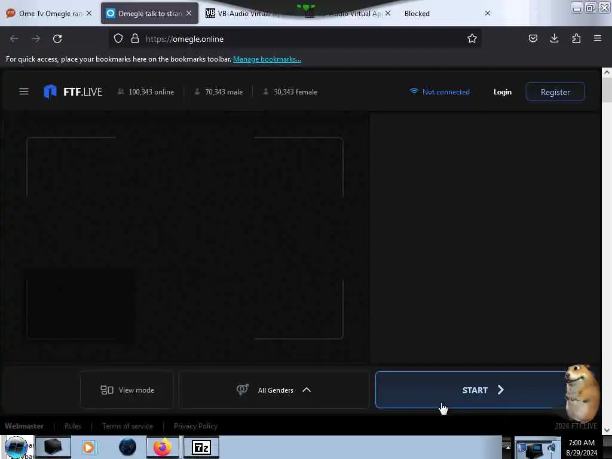This screenshot has height=459, width=612.
Task: Open the Save to Pocket icon
Action: click(533, 39)
